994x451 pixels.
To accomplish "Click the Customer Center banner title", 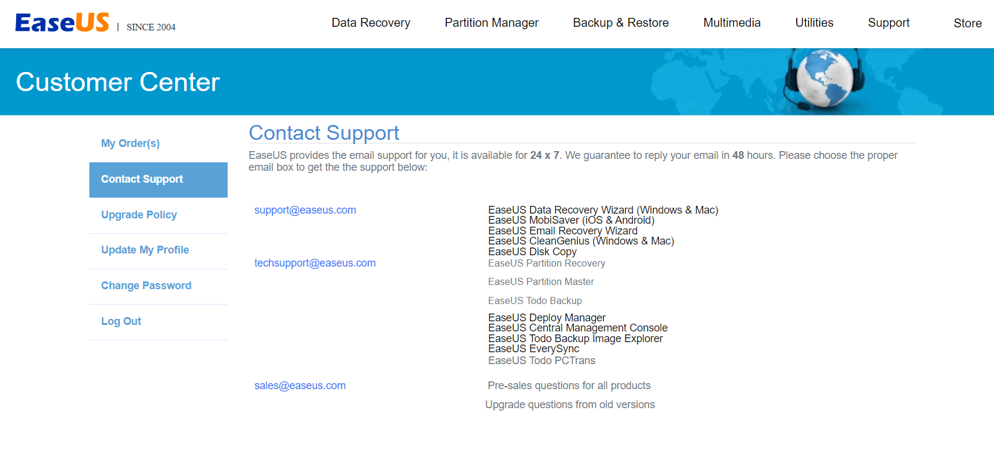I will click(118, 82).
